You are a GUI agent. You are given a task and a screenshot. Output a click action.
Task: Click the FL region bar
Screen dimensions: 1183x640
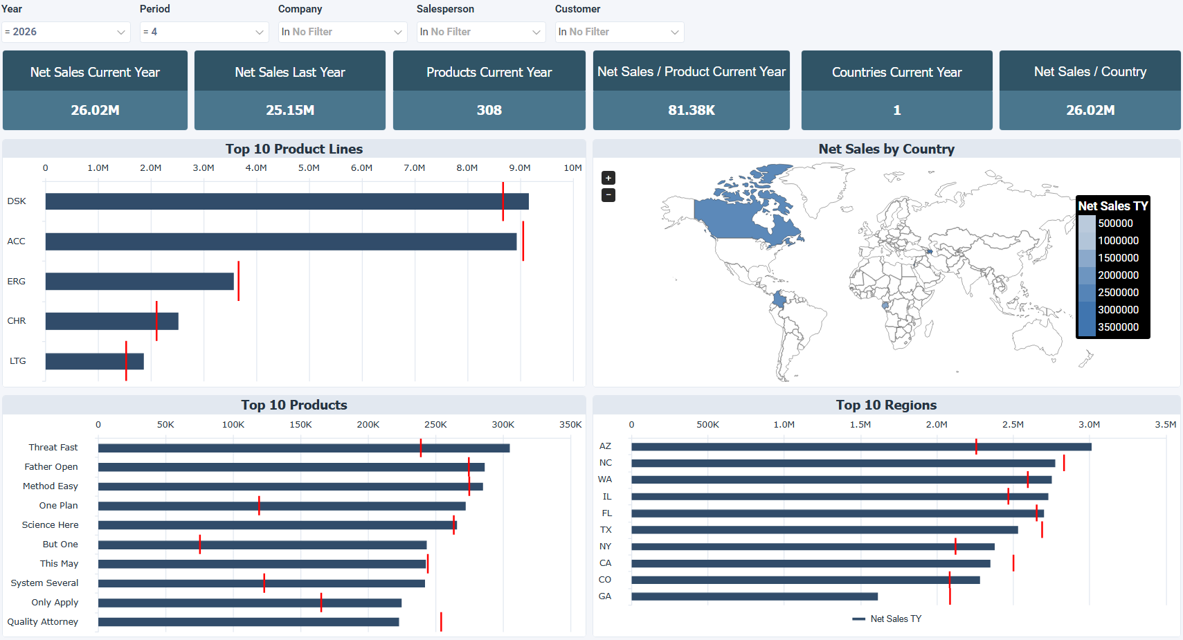click(x=838, y=513)
